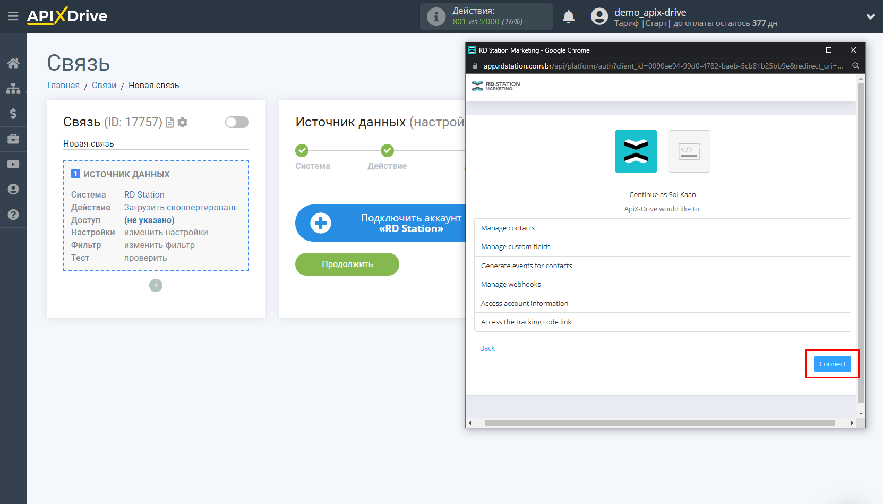This screenshot has height=504, width=883.
Task: Click the popup scroll down arrow
Action: [861, 414]
